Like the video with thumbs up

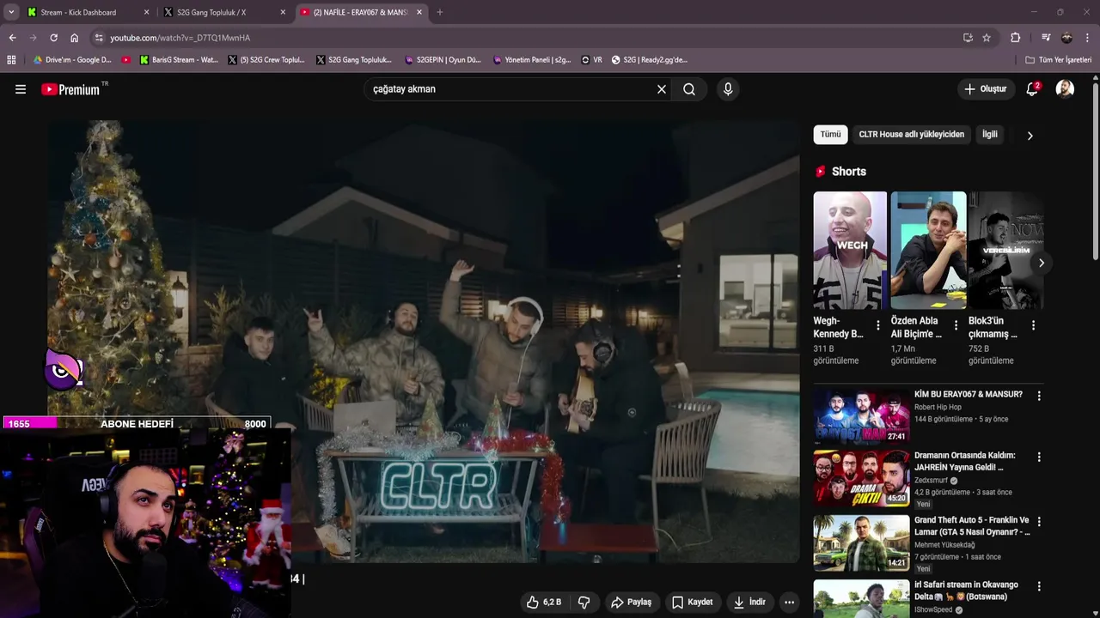(543, 603)
